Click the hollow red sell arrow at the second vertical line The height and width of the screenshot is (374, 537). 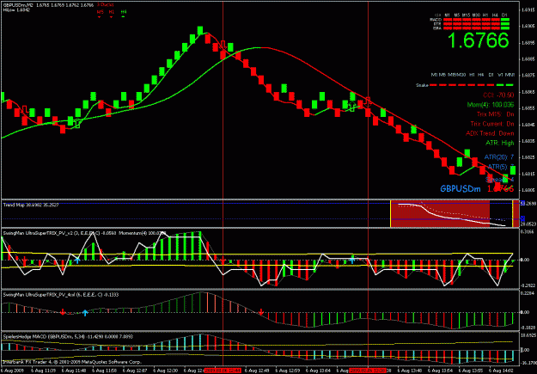click(x=368, y=101)
